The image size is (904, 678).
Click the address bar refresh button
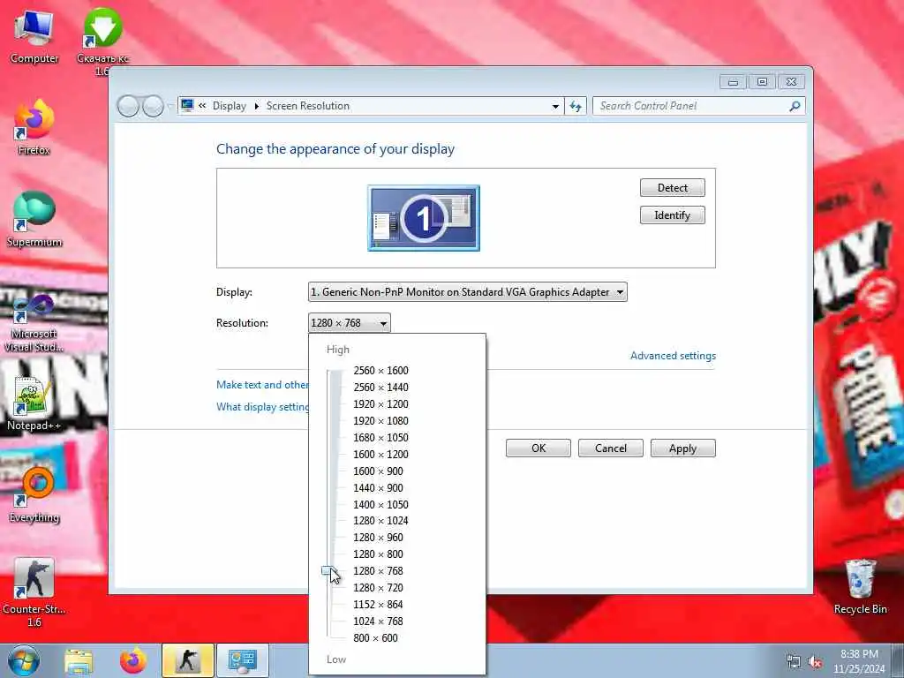tap(576, 106)
